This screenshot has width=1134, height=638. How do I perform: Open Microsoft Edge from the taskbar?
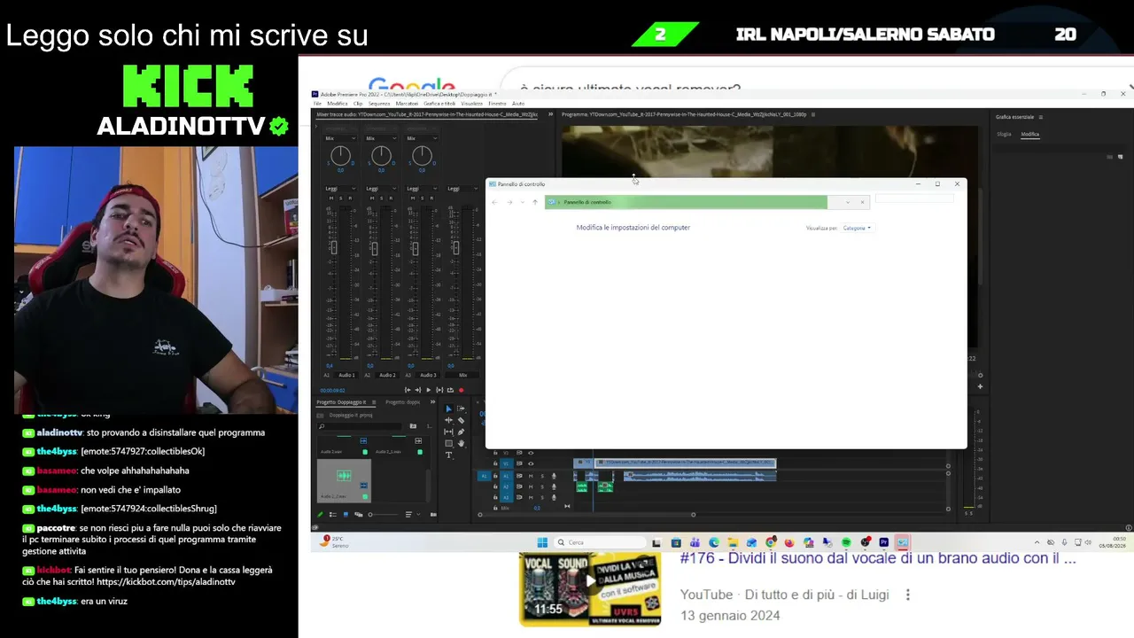(714, 542)
